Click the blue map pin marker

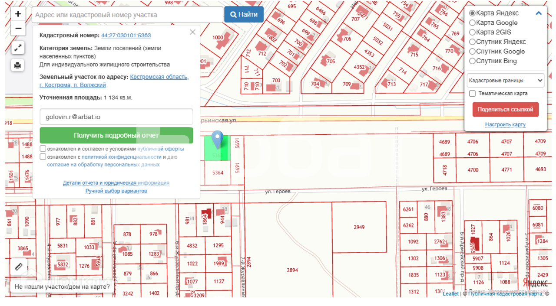(x=217, y=140)
